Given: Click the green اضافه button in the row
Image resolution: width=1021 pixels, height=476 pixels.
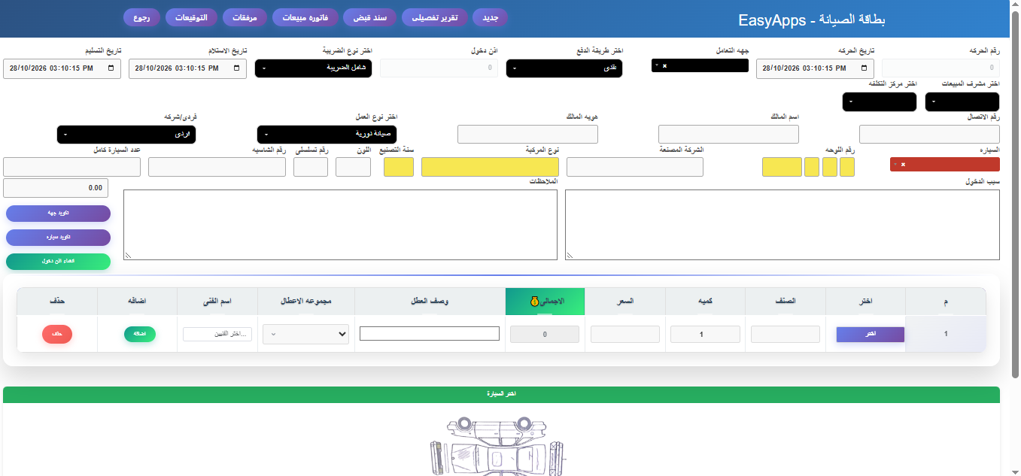Looking at the screenshot, I should [x=140, y=334].
